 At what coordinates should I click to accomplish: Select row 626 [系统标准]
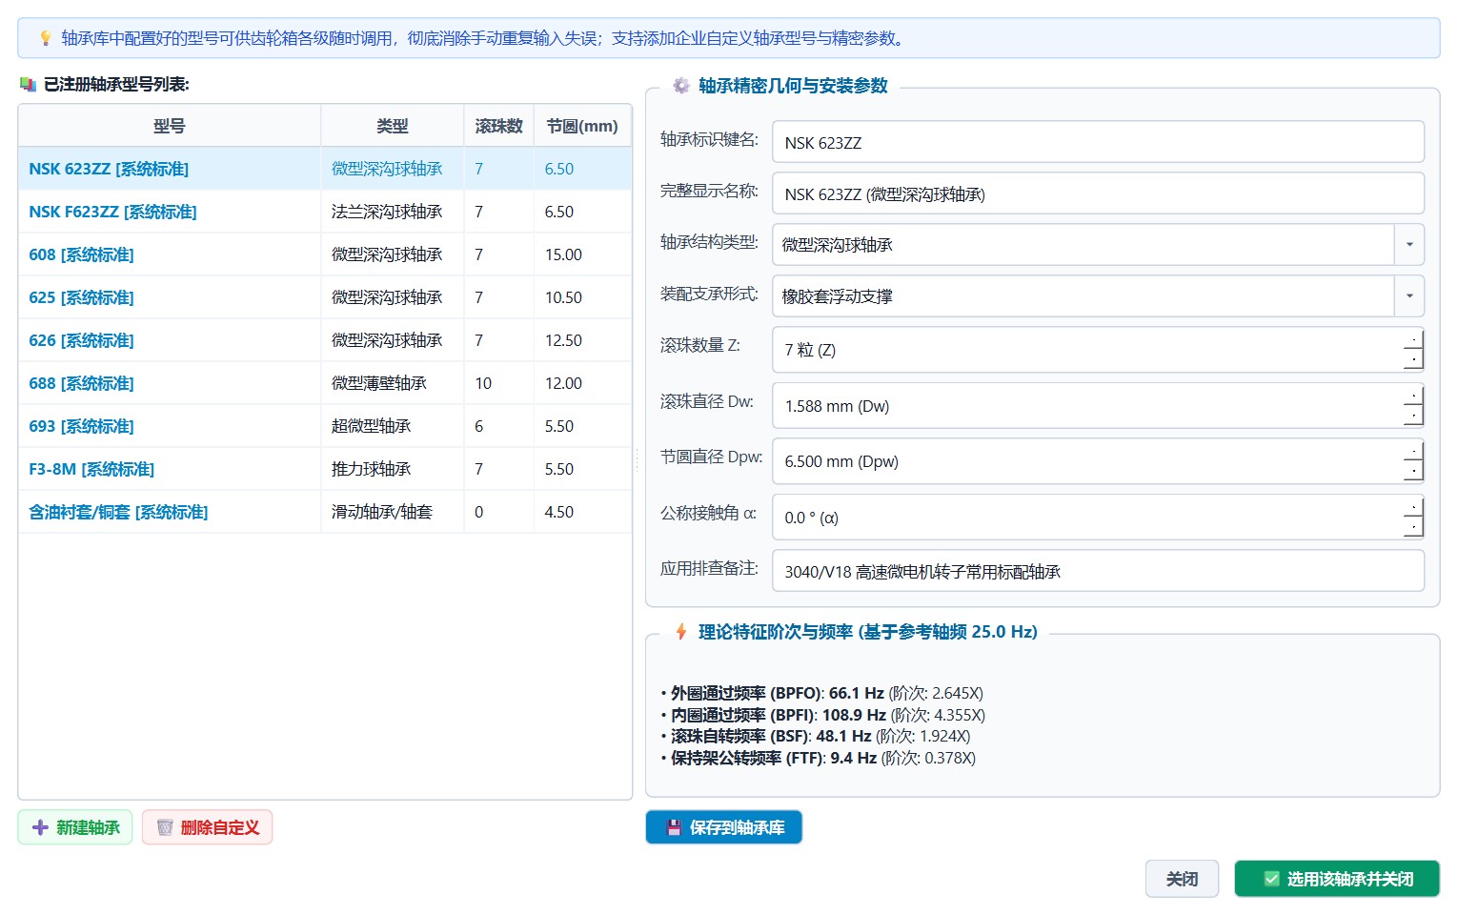coord(325,340)
